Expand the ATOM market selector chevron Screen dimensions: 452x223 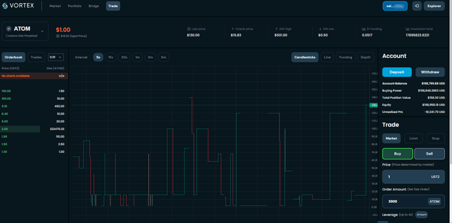42,31
